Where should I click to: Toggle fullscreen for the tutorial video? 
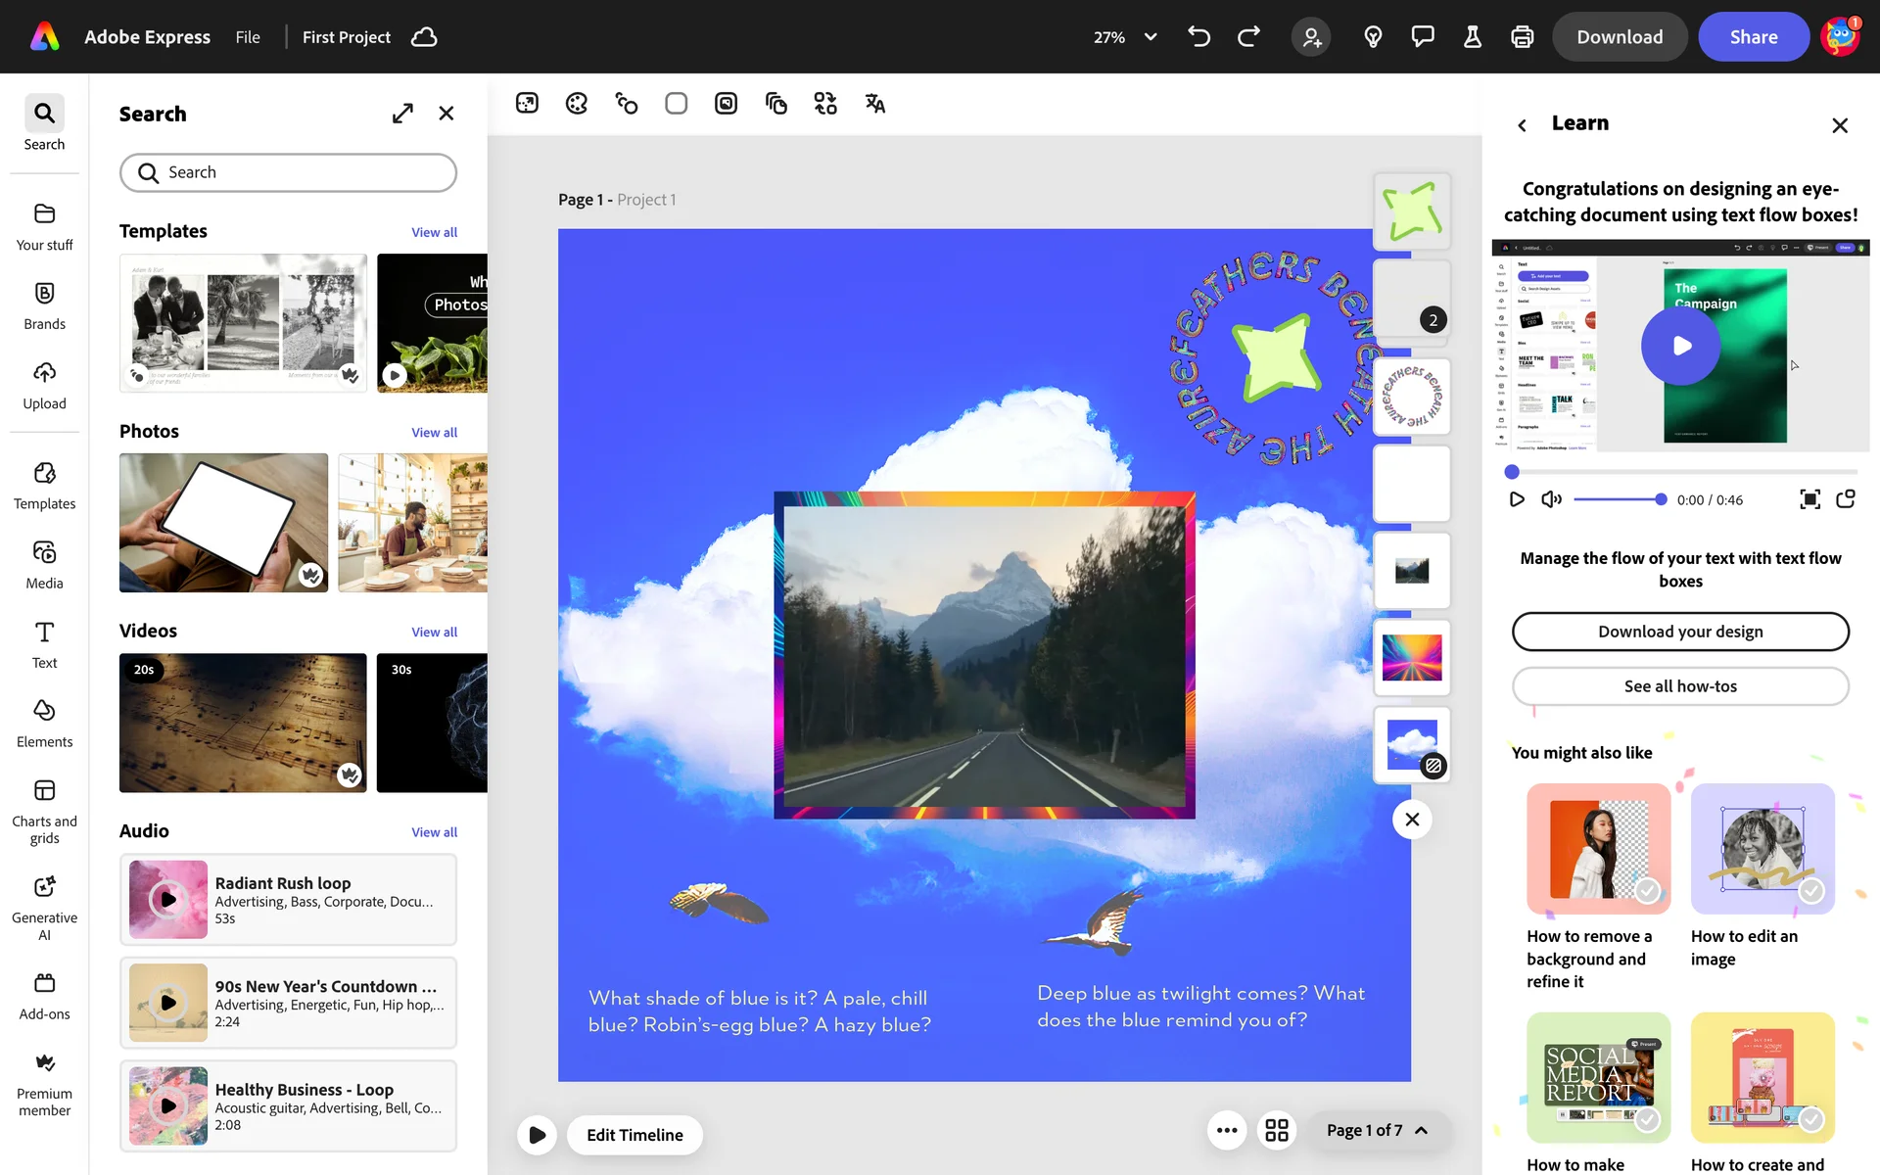[1809, 499]
